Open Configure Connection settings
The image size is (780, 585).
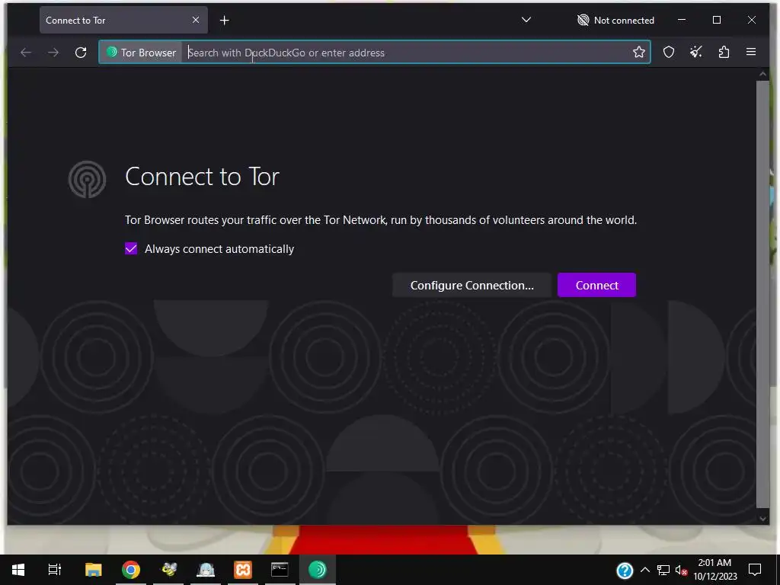472,285
